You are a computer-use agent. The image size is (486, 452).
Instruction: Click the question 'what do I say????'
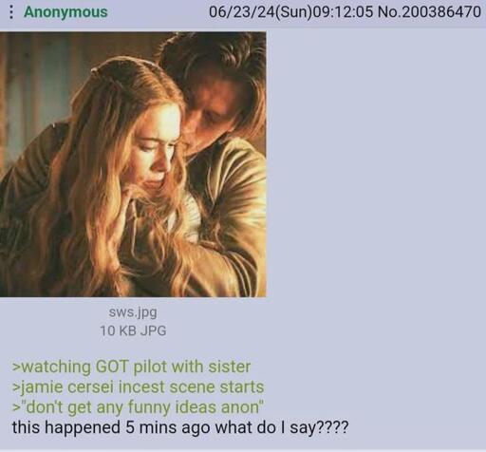coord(282,427)
